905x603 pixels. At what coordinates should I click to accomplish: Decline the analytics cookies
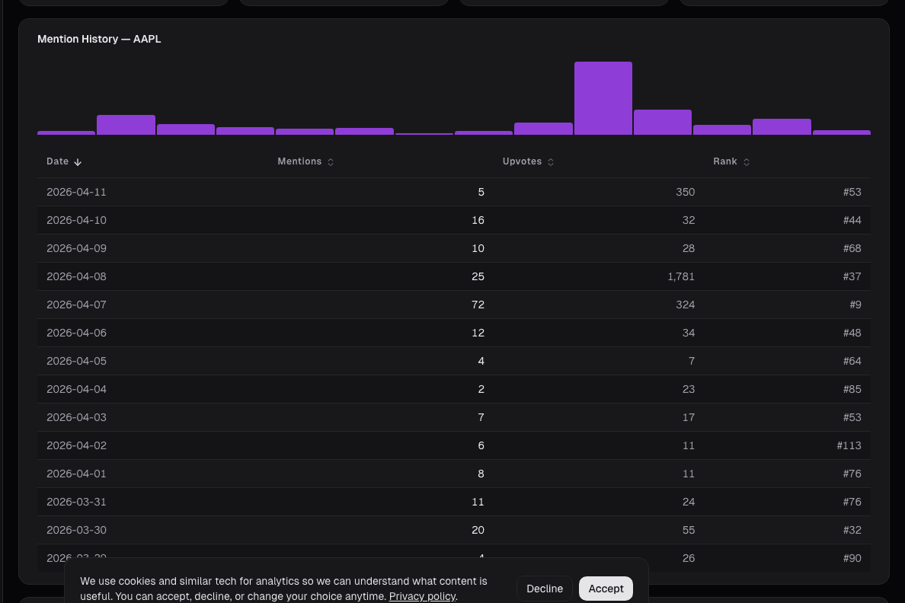pos(545,589)
